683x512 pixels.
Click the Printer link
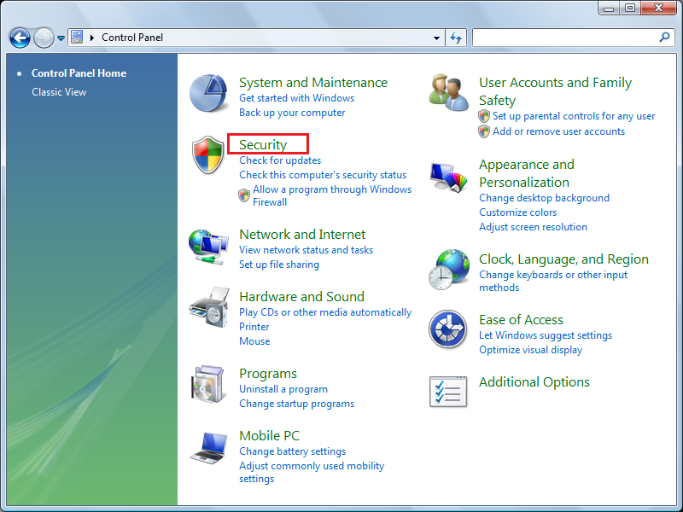[254, 327]
